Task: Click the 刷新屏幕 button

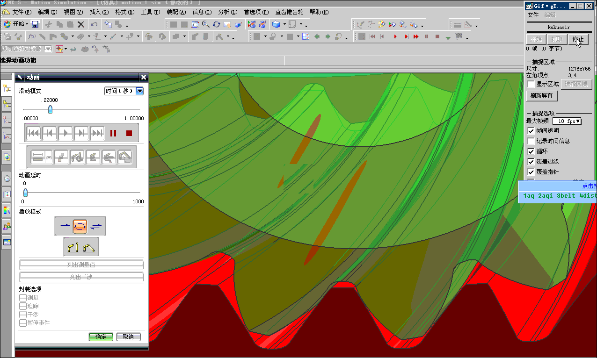Action: (542, 96)
